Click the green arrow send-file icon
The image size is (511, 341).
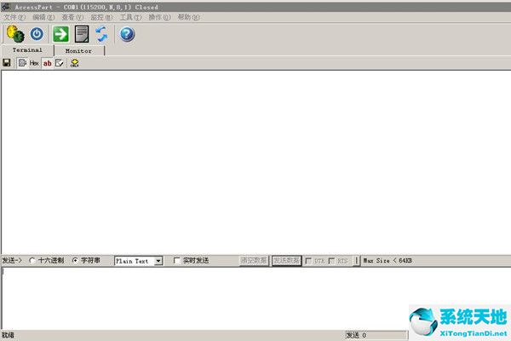point(61,34)
